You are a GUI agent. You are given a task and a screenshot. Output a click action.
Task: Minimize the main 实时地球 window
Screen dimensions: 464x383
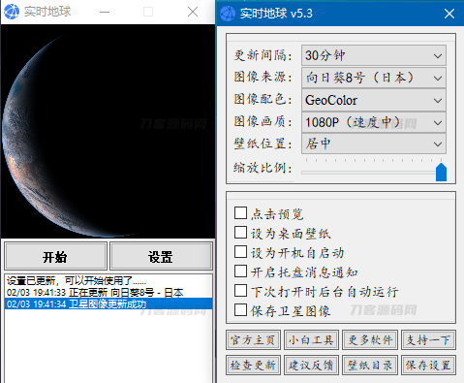105,12
